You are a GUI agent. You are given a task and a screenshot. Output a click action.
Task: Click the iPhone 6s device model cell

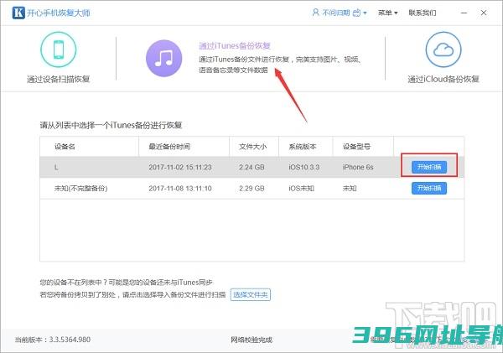coord(358,167)
